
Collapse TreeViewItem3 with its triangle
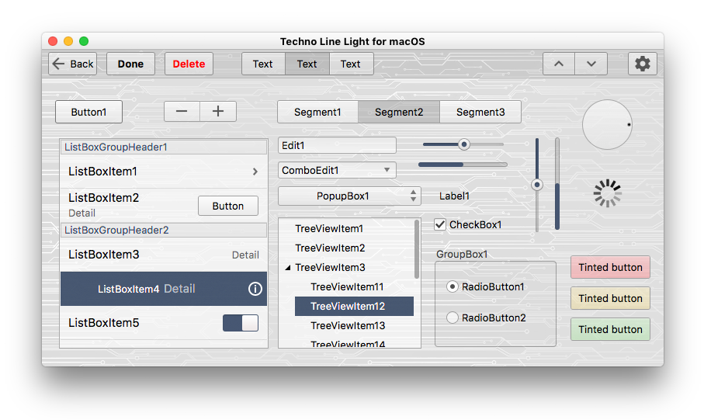click(x=288, y=268)
